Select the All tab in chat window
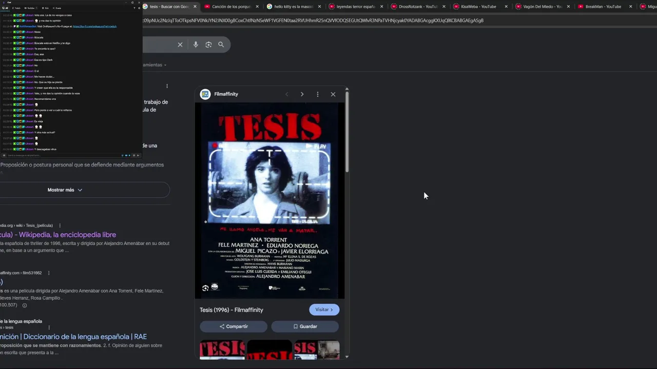The width and height of the screenshot is (657, 369). (x=5, y=8)
